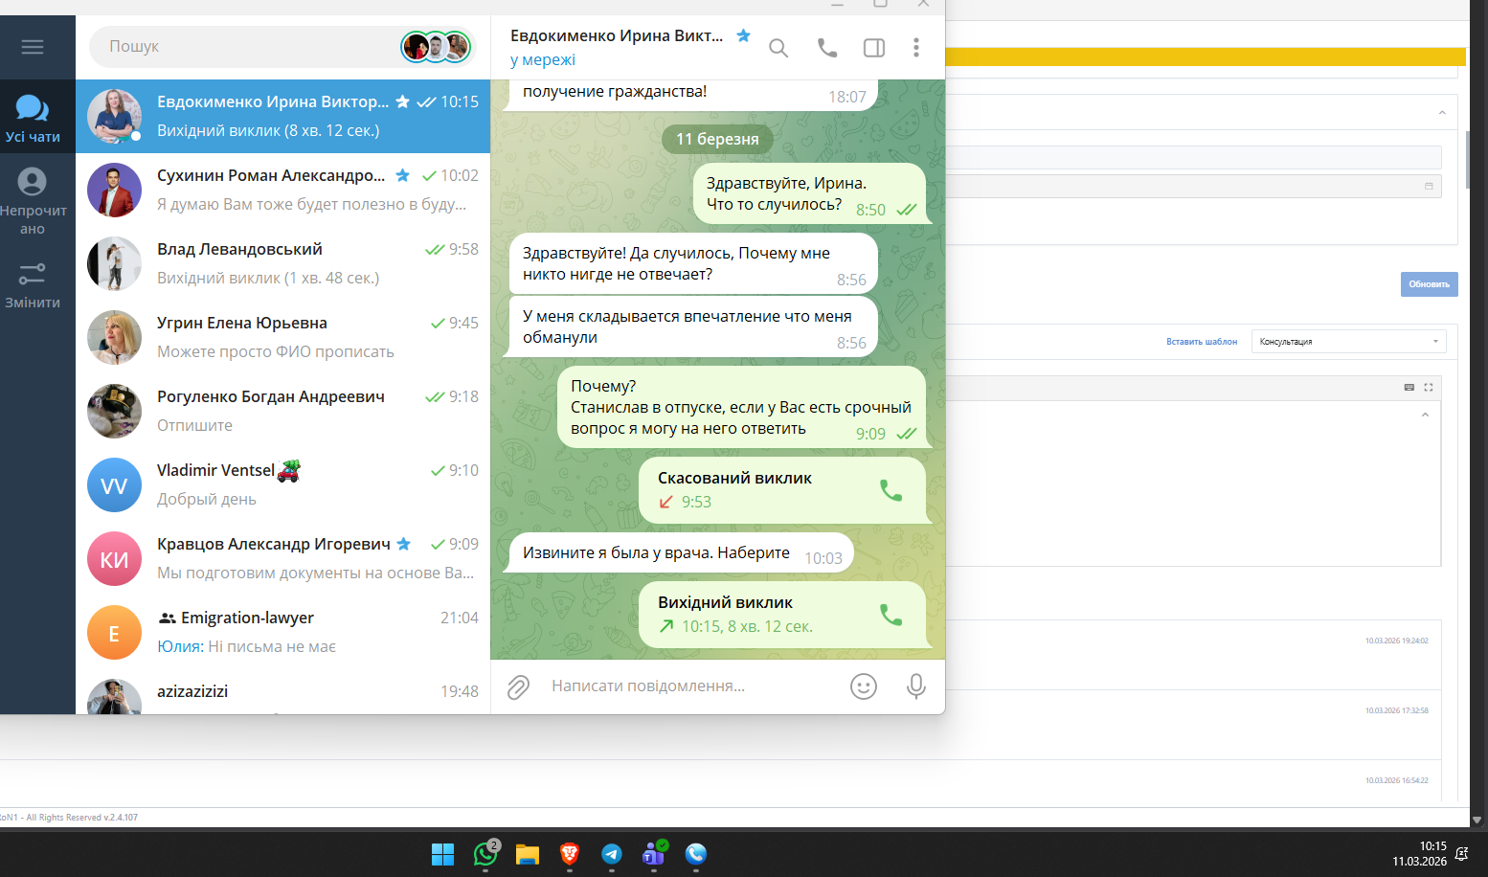Image resolution: width=1488 pixels, height=877 pixels.
Task: Call again from the Вихідний виклик message
Action: 891,615
